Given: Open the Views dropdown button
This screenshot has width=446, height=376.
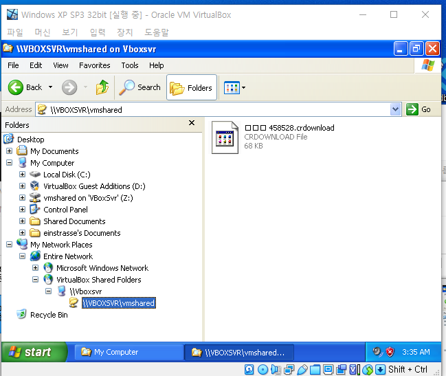Looking at the screenshot, I should [234, 87].
